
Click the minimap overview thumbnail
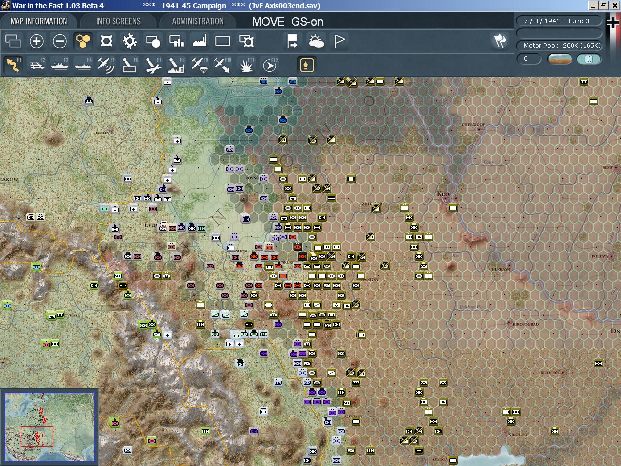[49, 427]
